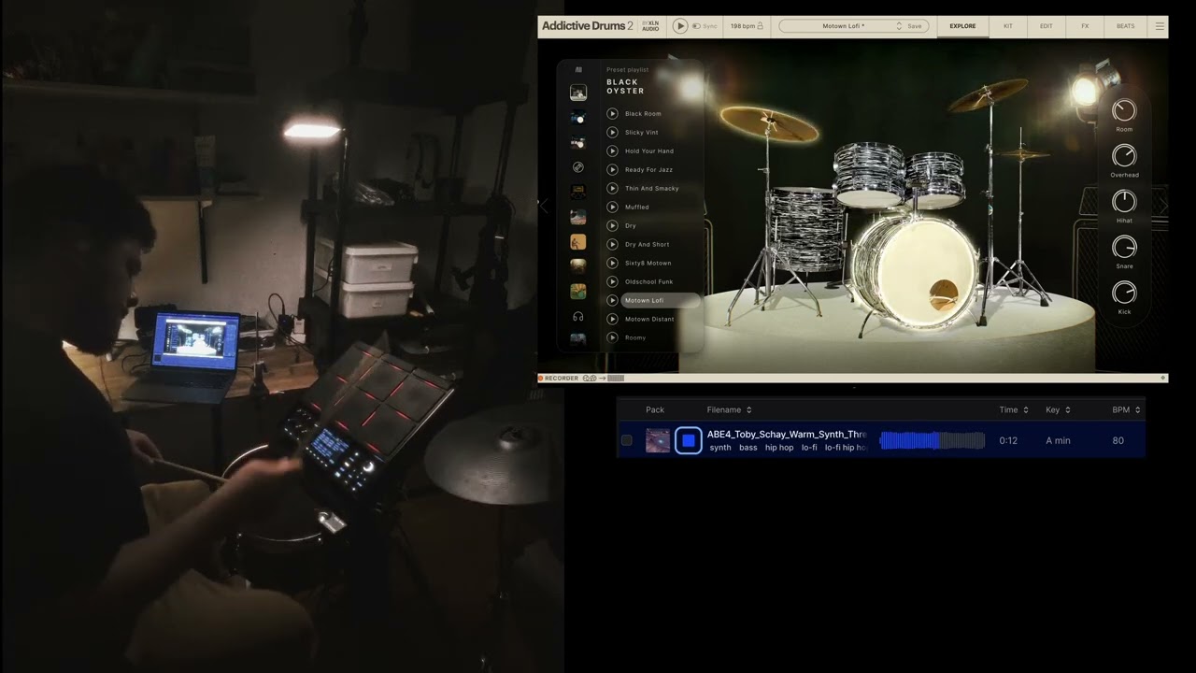Viewport: 1196px width, 673px height.
Task: Select the green sunburst playlist icon
Action: click(x=578, y=292)
